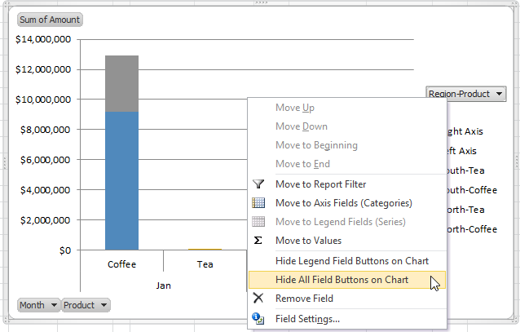
Task: Click the funnel icon for Move to Report Filter
Action: (x=258, y=184)
